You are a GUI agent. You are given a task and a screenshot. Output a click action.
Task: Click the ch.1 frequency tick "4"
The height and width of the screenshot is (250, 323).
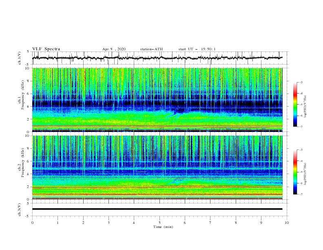[28, 107]
